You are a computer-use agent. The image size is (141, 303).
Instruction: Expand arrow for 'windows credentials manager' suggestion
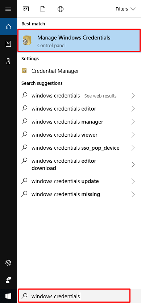[x=133, y=122]
